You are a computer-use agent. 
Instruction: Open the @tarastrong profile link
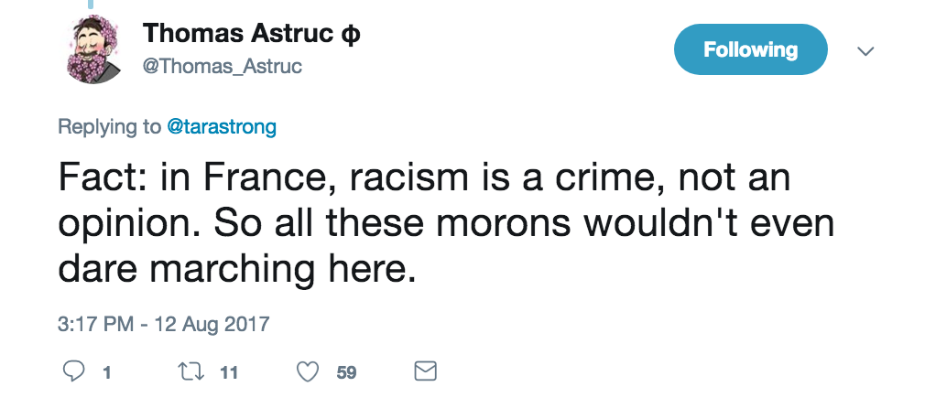coord(222,126)
